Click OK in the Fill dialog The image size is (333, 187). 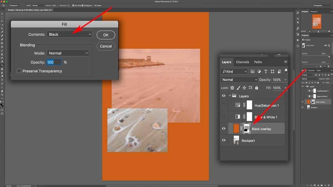[x=107, y=35]
